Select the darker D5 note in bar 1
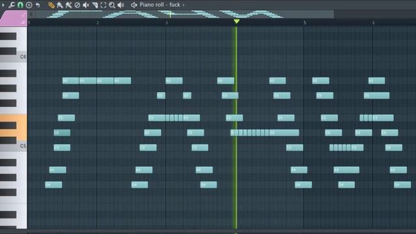Viewport: 416px width, 234px height. pos(62,133)
